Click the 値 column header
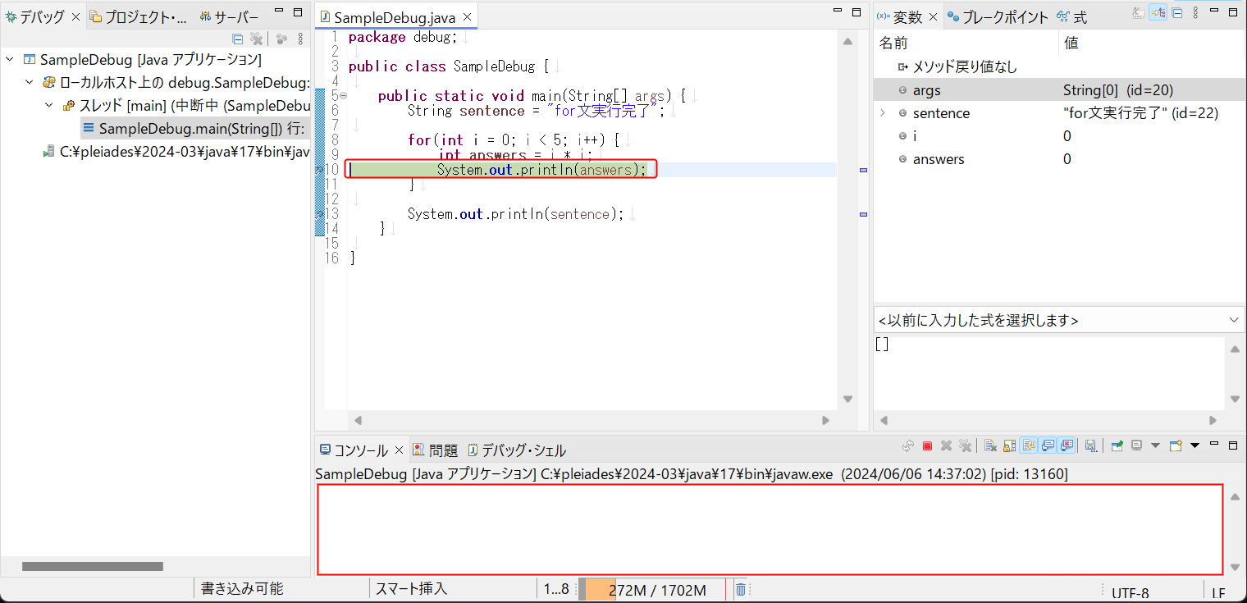 point(1152,43)
